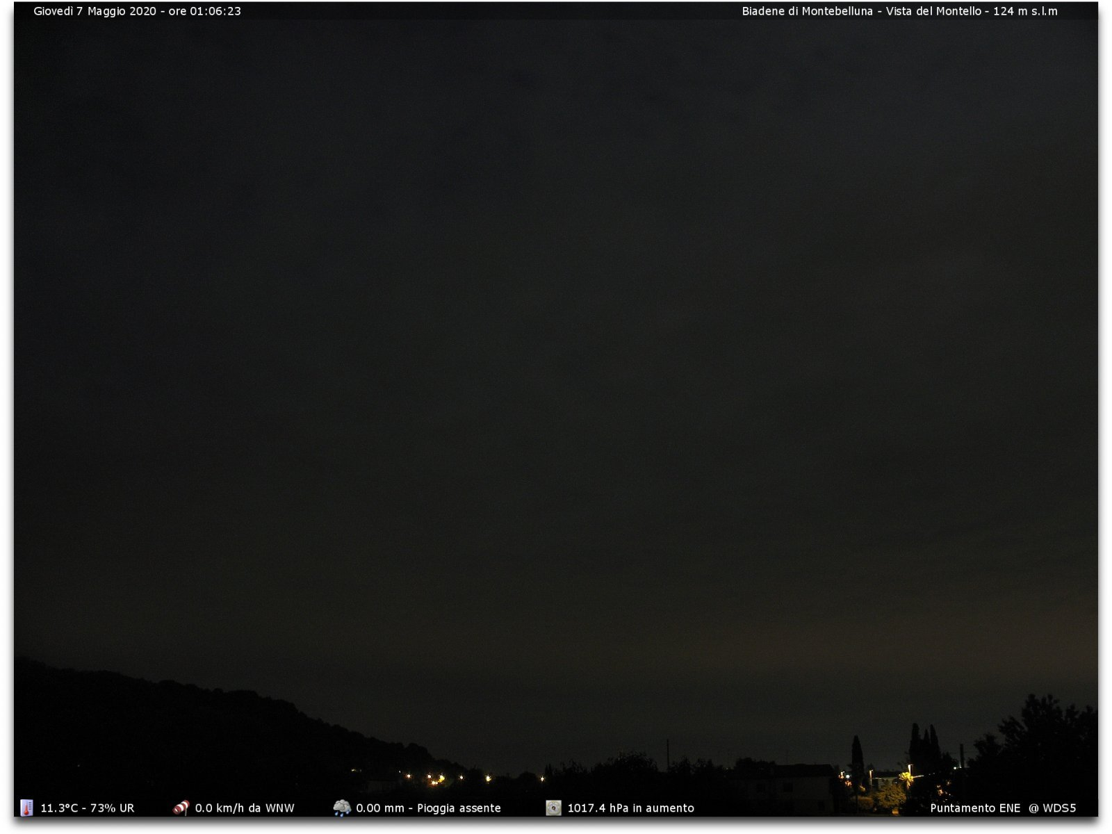Click the windsock wind icon

click(x=181, y=808)
